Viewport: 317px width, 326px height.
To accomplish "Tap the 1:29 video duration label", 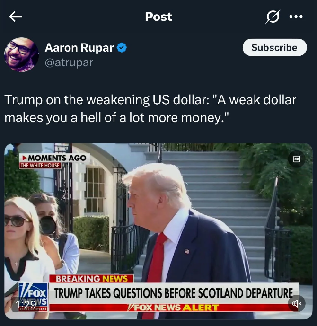I will tap(26, 305).
